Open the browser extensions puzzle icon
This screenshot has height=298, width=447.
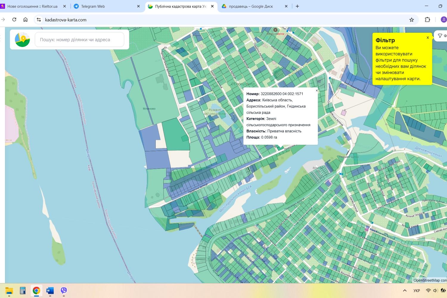[x=427, y=20]
